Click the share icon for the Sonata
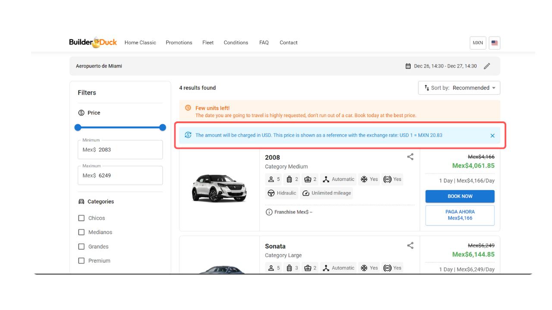Screen dimensions: 552x310 [410, 245]
